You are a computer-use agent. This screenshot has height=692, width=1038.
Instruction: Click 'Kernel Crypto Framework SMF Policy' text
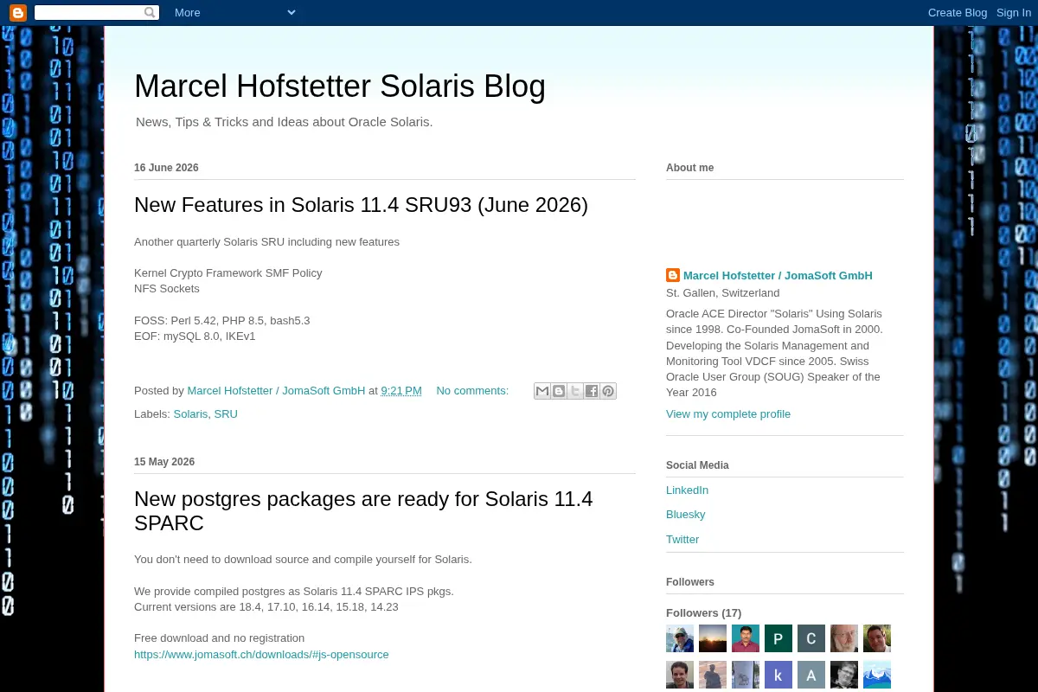[228, 273]
